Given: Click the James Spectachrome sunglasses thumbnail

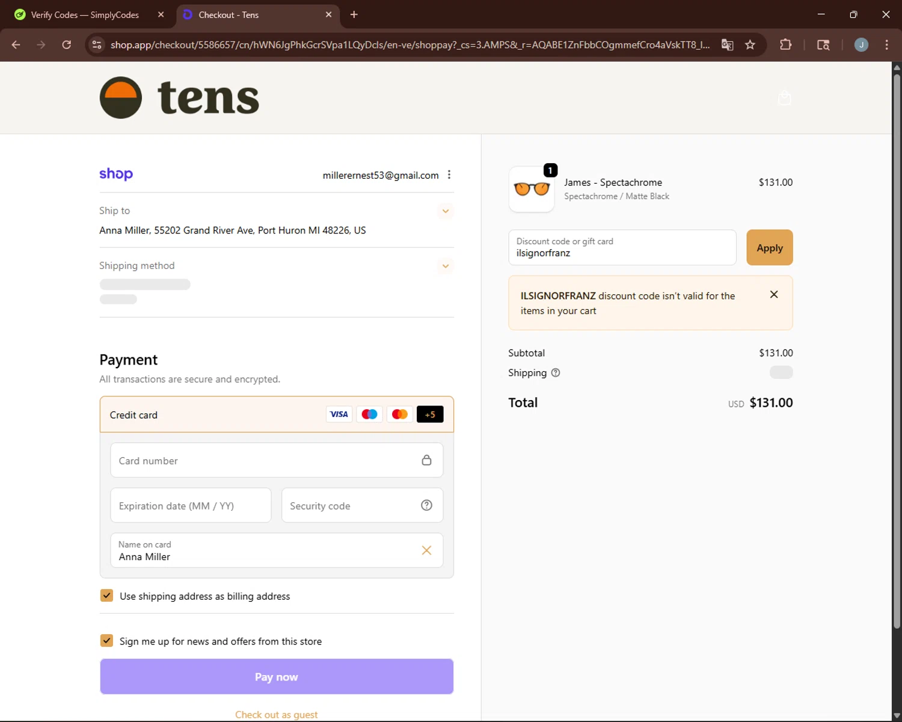Looking at the screenshot, I should [532, 189].
